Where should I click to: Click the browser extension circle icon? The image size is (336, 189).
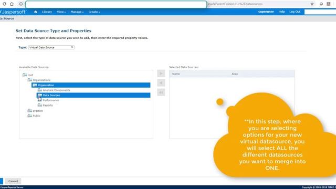[x=321, y=4]
